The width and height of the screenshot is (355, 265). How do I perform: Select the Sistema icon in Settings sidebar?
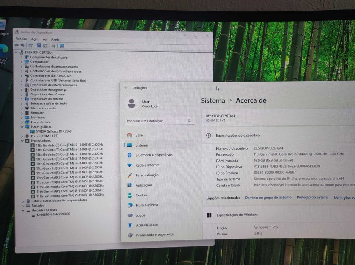[x=129, y=145]
